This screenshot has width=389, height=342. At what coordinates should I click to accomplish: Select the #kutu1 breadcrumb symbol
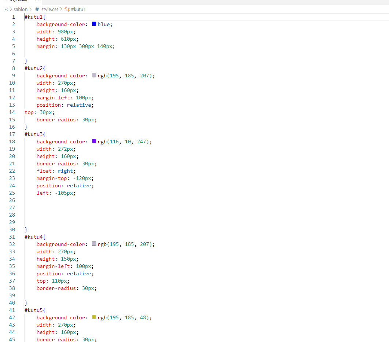click(x=78, y=9)
